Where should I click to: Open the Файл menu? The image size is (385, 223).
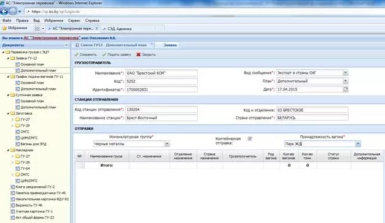(x=7, y=21)
